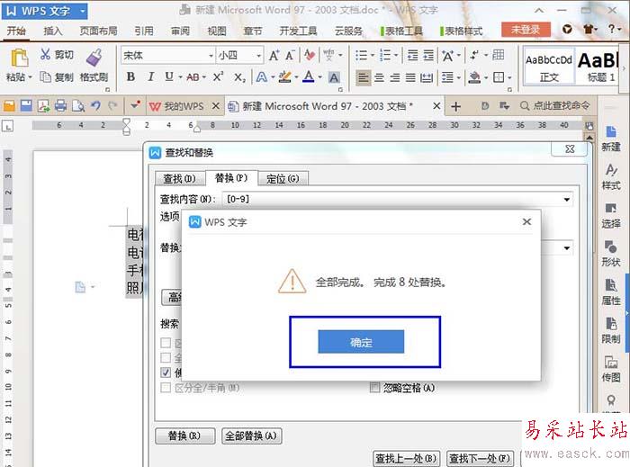Expand 查找内容 dropdown arrow

566,199
